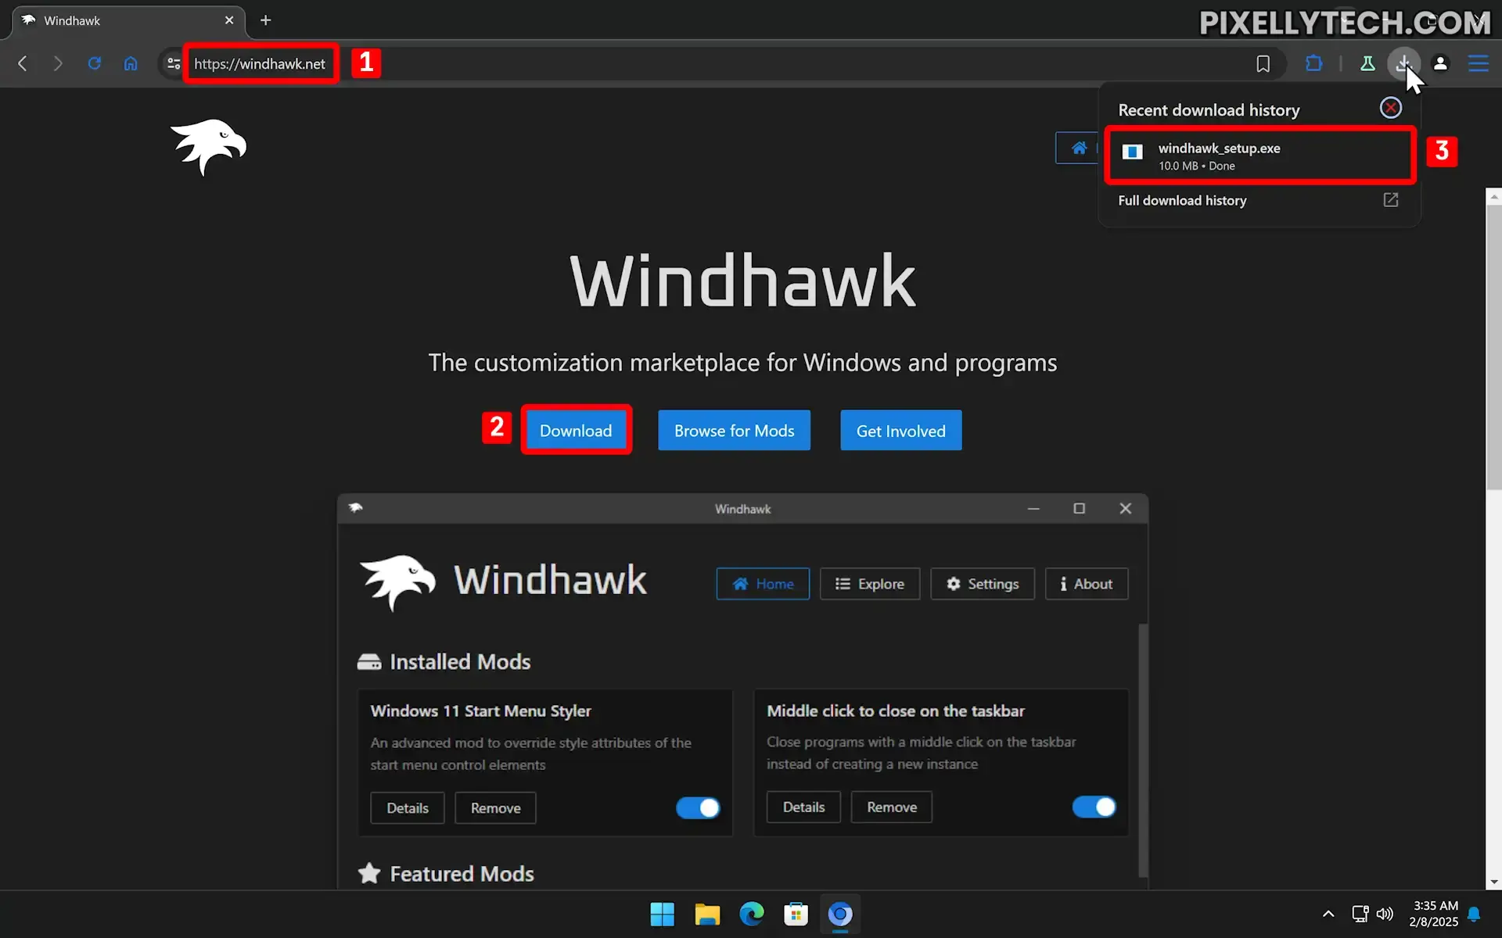Toggle Windows 11 Start Menu Styler mod switch
1502x938 pixels.
(698, 807)
